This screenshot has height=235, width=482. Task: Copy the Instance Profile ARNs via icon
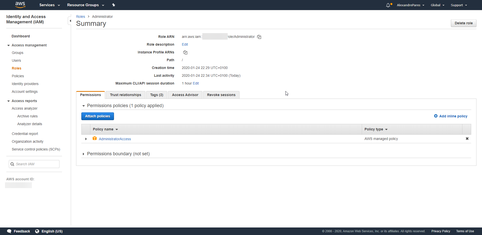tap(185, 52)
